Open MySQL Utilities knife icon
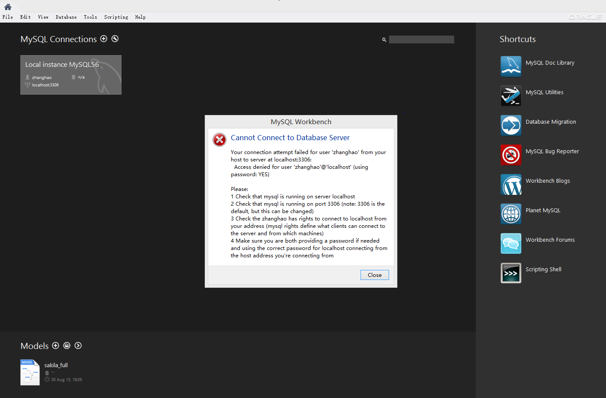 [x=511, y=96]
